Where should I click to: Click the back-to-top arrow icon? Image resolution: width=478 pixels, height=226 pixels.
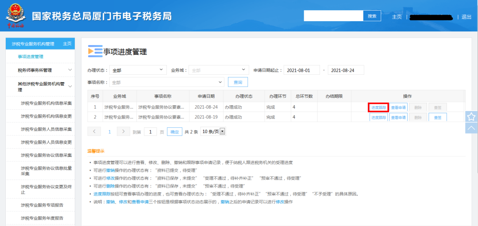[x=471, y=128]
